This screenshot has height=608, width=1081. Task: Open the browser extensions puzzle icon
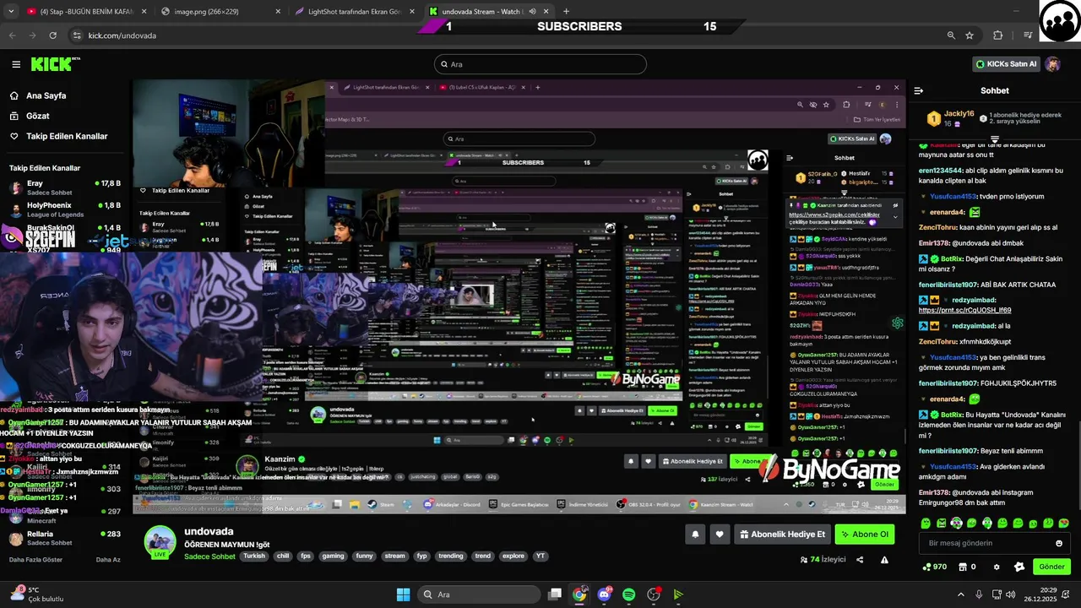tap(998, 35)
